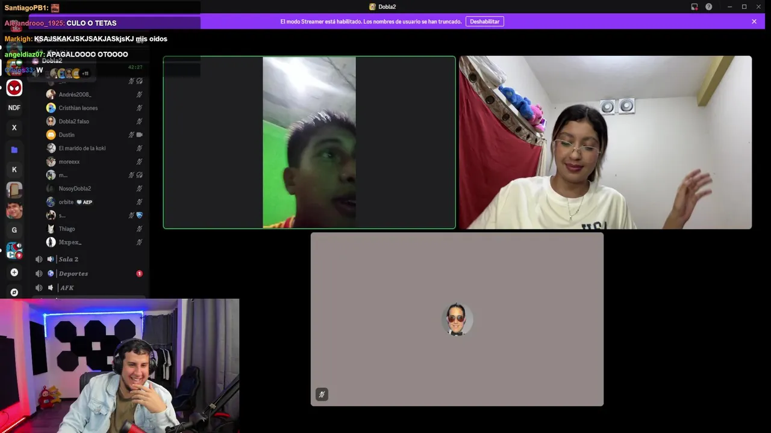
Task: Open the server with the face avatar
Action: tap(14, 210)
